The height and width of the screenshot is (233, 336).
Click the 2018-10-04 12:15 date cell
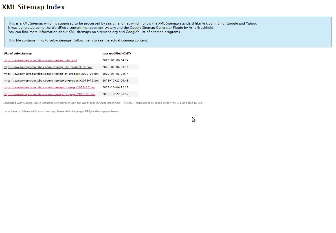(115, 87)
